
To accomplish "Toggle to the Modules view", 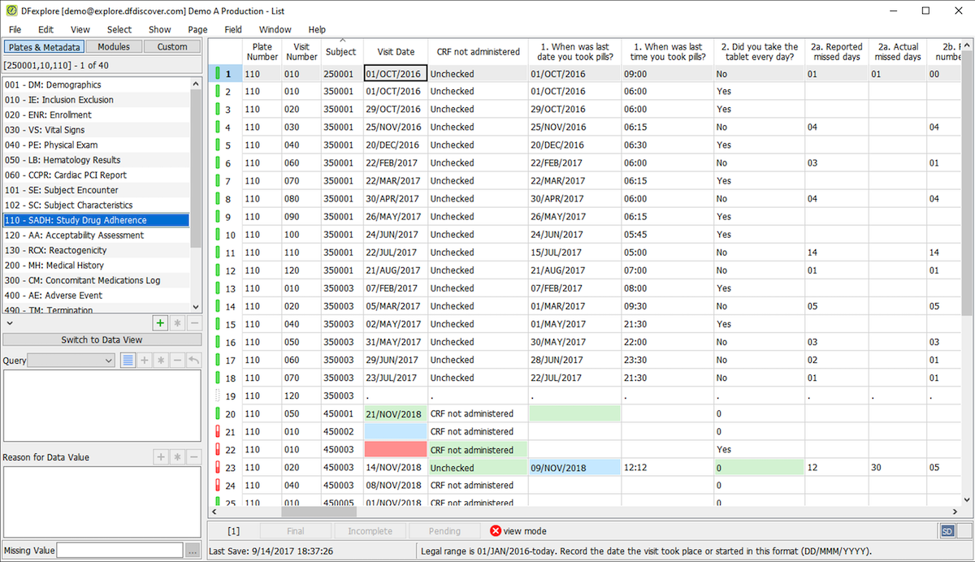I will (114, 47).
